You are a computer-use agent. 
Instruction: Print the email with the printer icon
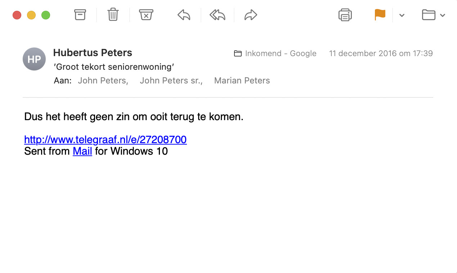[345, 15]
